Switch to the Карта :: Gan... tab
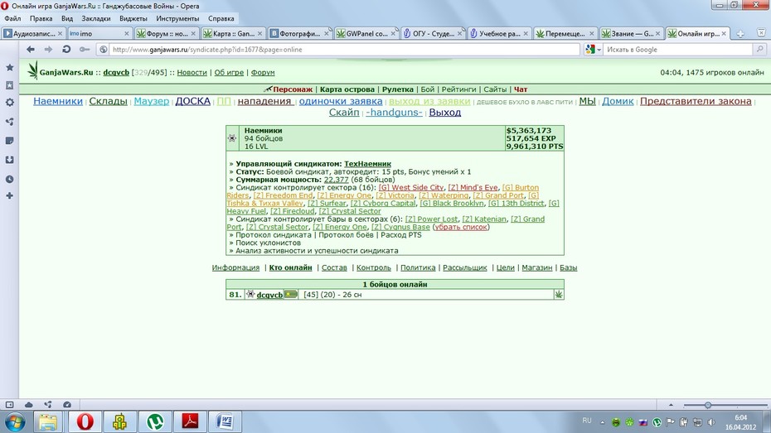 pyautogui.click(x=232, y=33)
